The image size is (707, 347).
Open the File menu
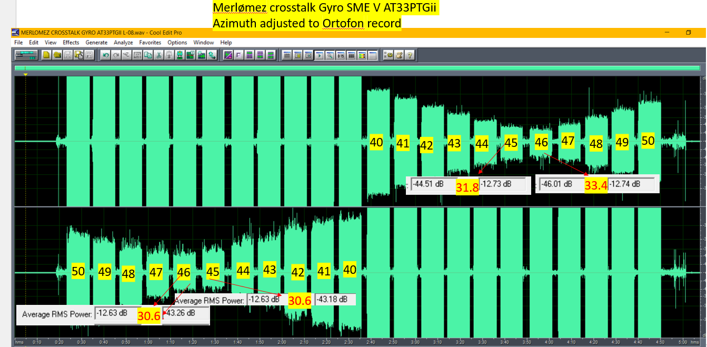click(x=18, y=42)
